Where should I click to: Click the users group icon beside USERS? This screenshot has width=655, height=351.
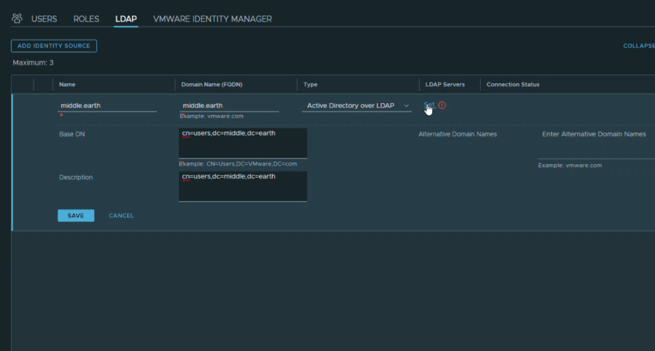(18, 19)
